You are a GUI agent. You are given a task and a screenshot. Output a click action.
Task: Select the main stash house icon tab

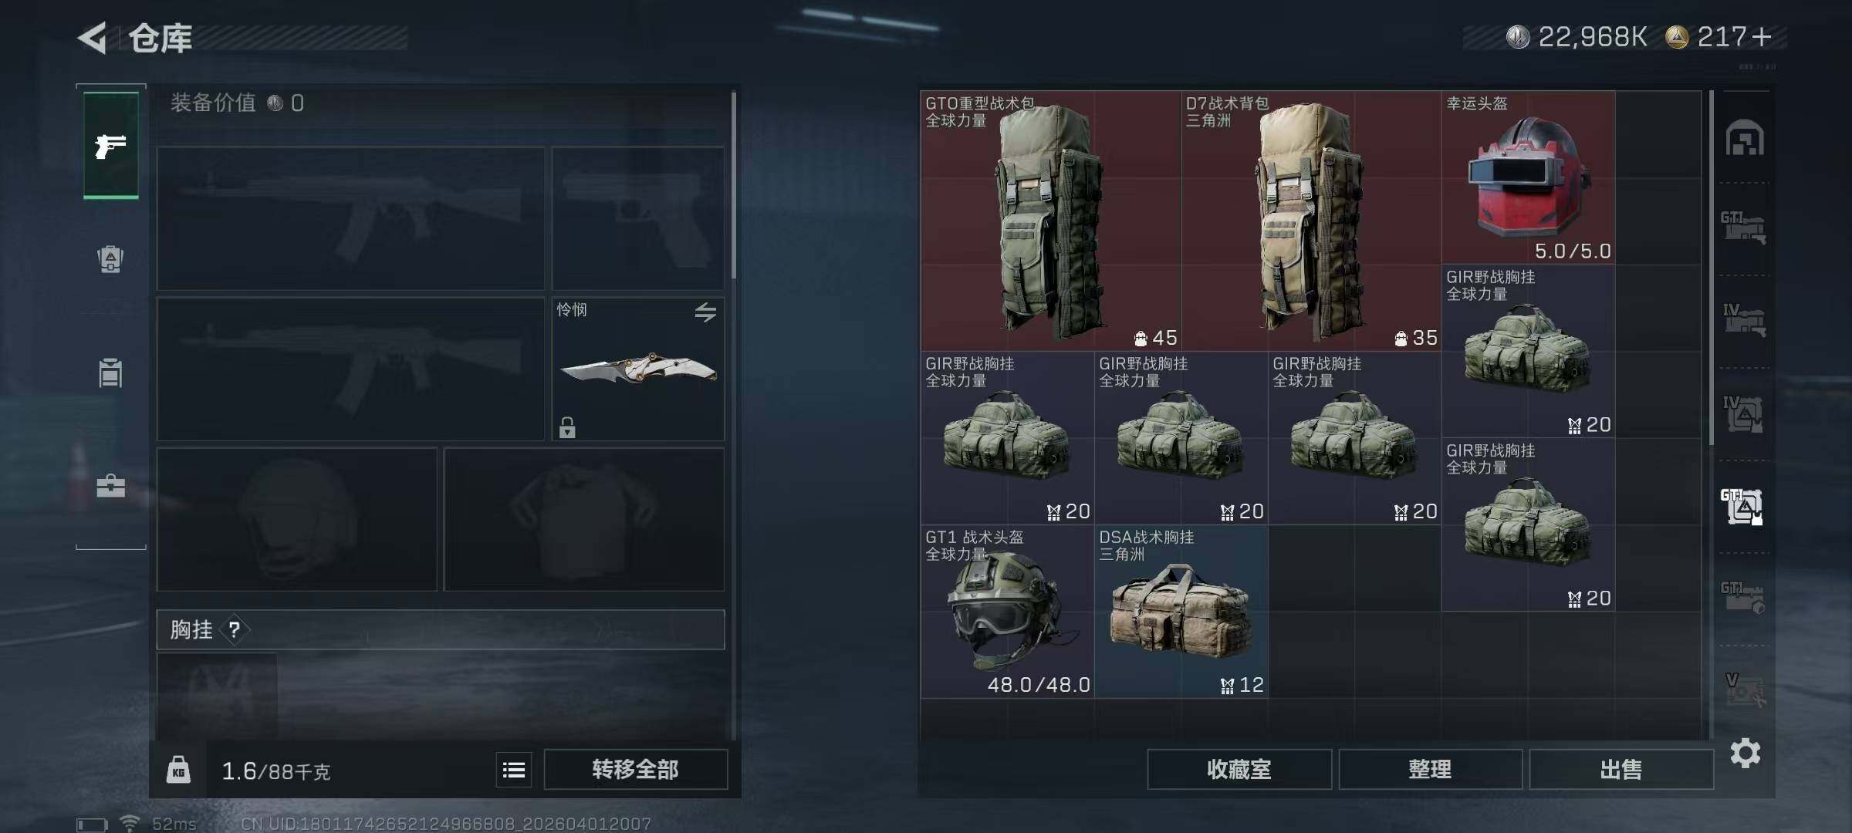click(1745, 138)
